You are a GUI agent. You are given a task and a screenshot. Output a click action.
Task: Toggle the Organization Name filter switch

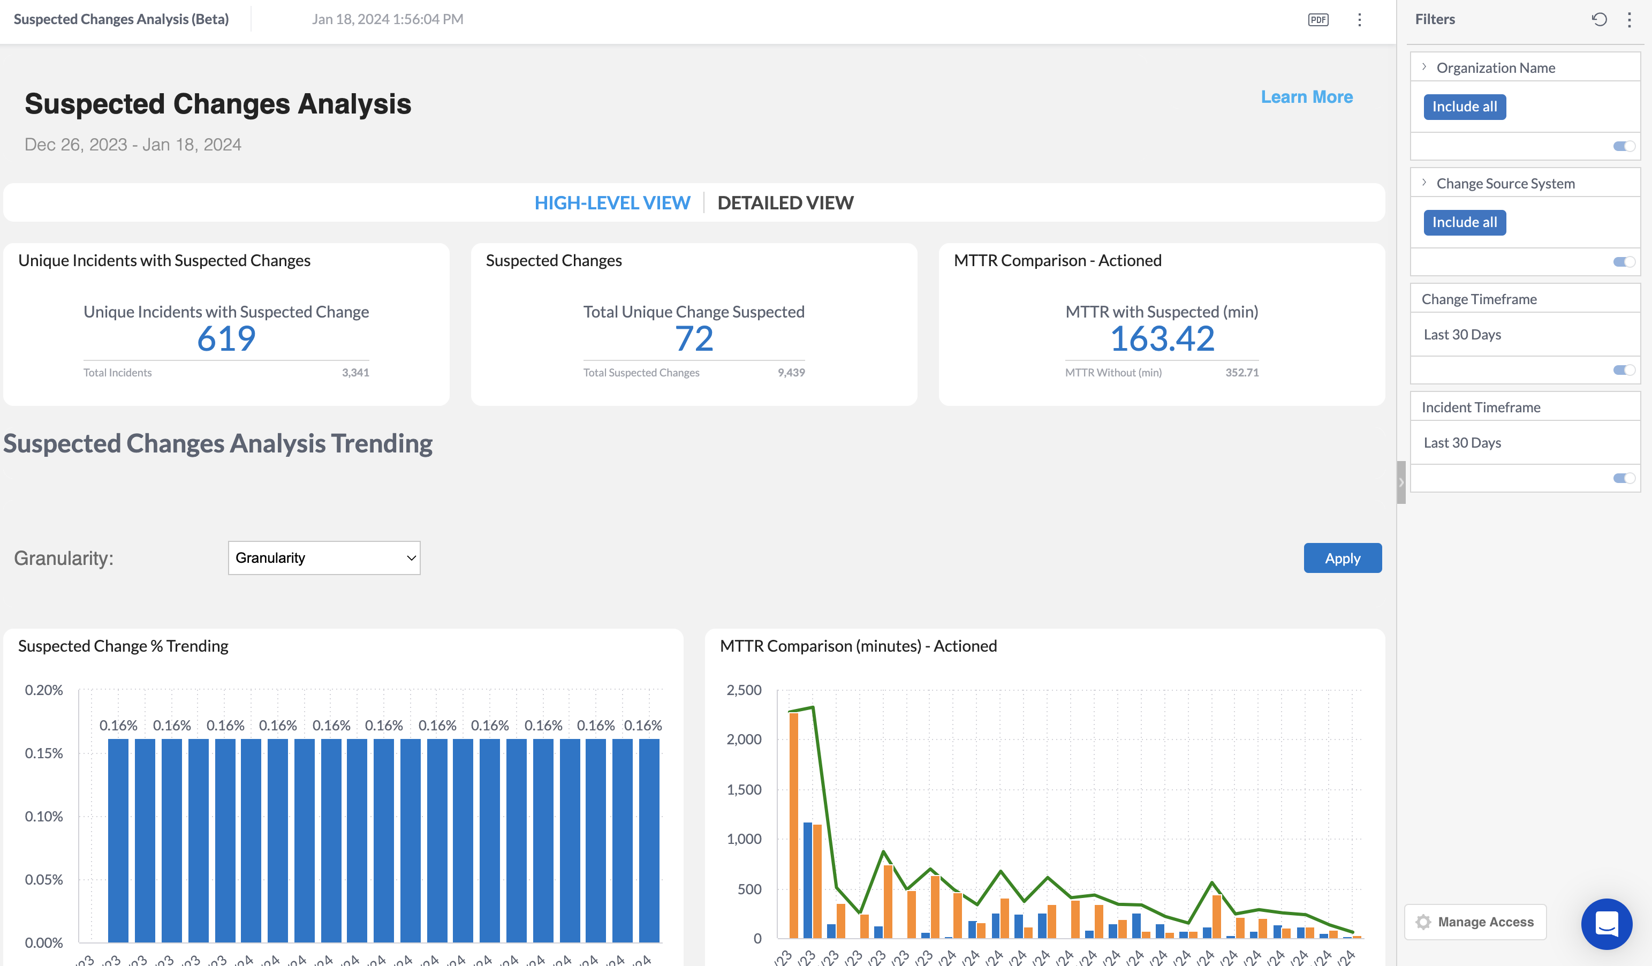[1624, 146]
